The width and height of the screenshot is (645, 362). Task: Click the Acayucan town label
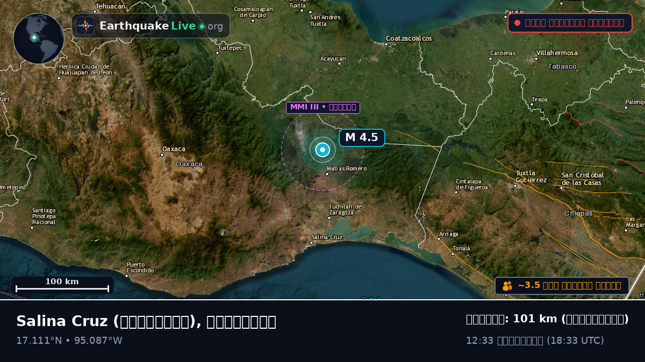tap(333, 58)
